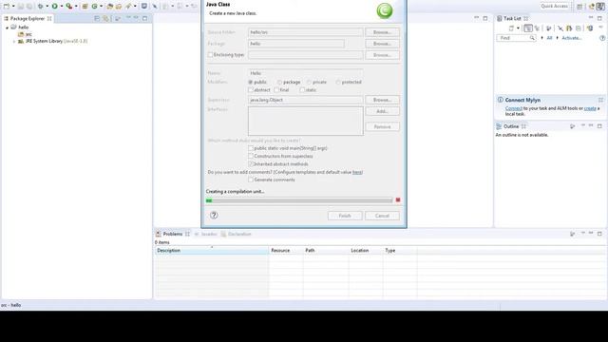The width and height of the screenshot is (608, 342).
Task: Click the Outline view focus icon
Action: click(572, 126)
